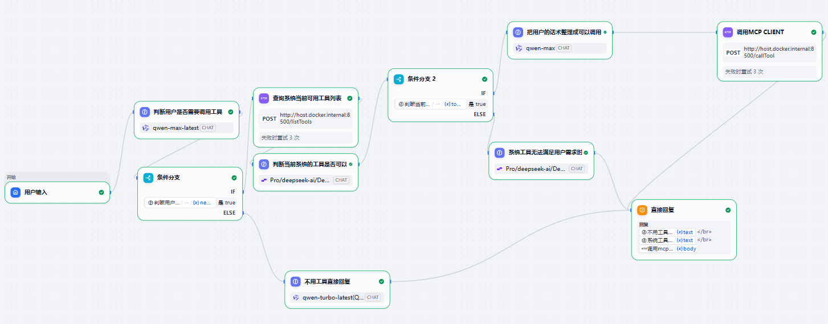Select the 不用工具直接回复 node title
Viewport: 828px width, 324px height.
click(x=327, y=281)
